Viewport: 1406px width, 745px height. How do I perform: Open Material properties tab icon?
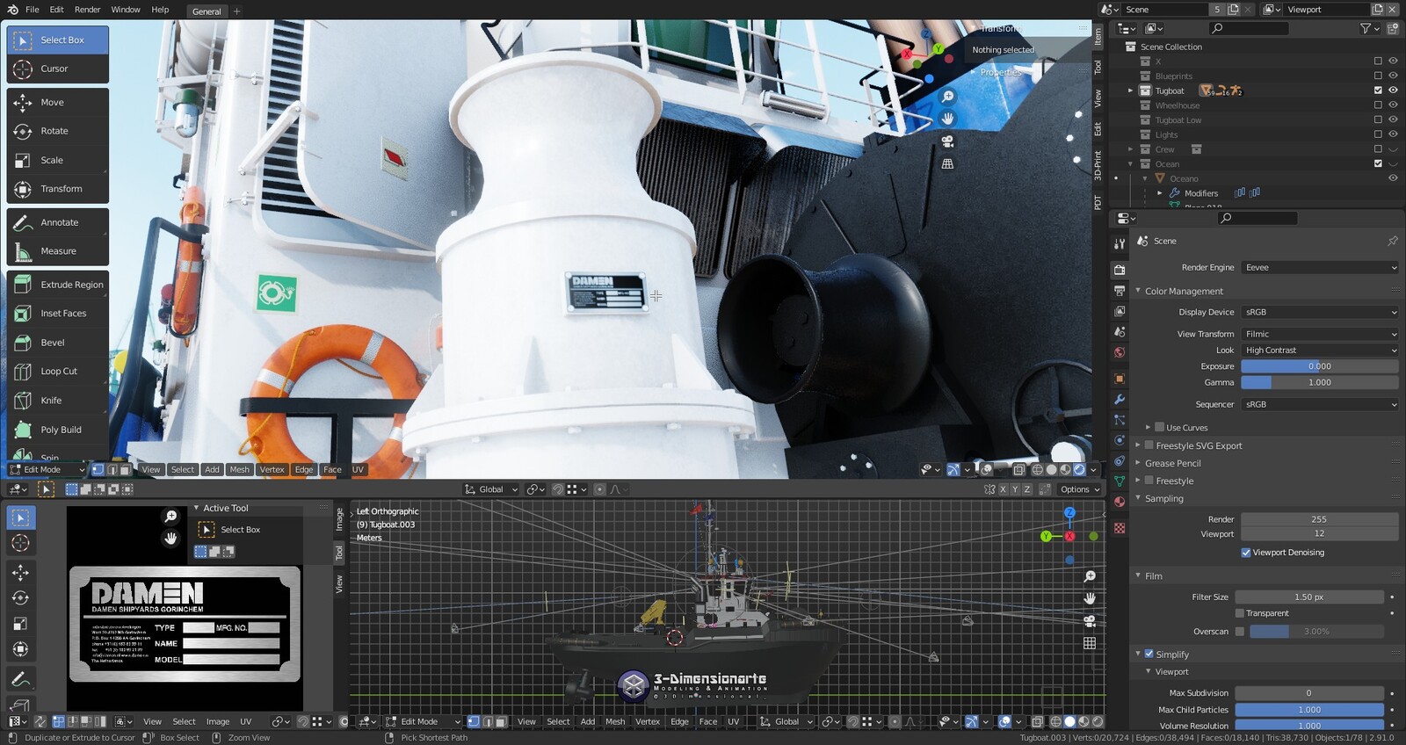tap(1120, 502)
